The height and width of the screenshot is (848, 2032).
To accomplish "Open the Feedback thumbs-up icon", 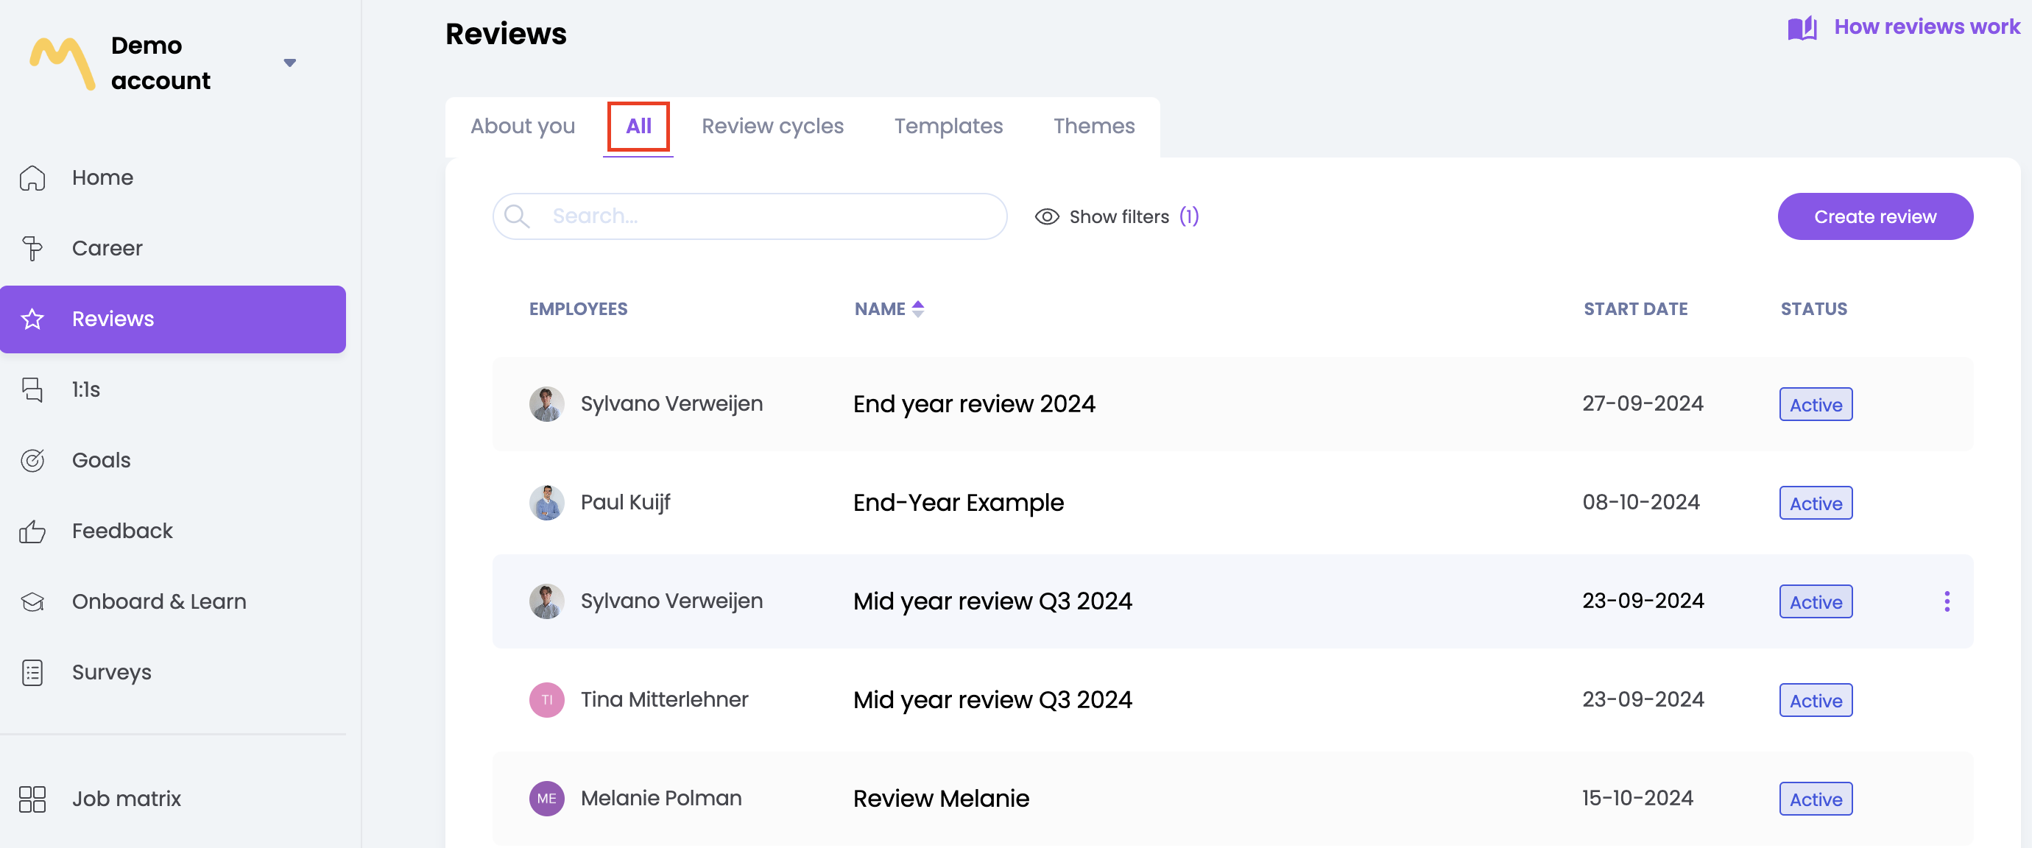I will tap(32, 531).
